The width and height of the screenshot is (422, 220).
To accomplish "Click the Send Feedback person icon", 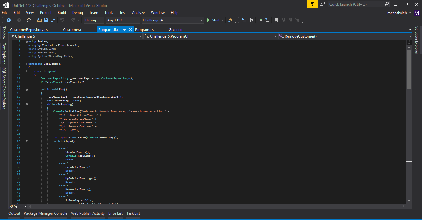I will pos(323,4).
